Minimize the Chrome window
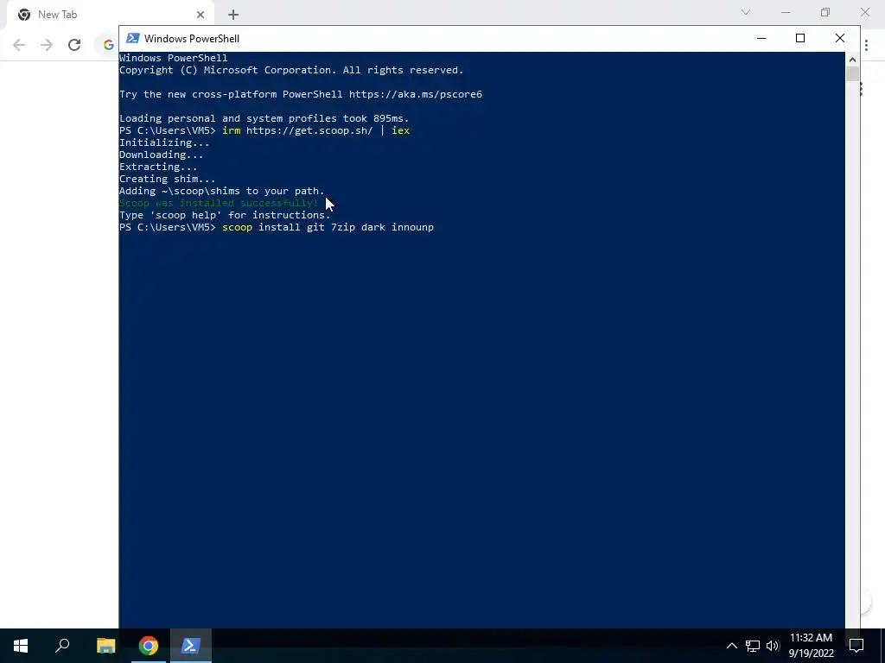885x663 pixels. [786, 12]
